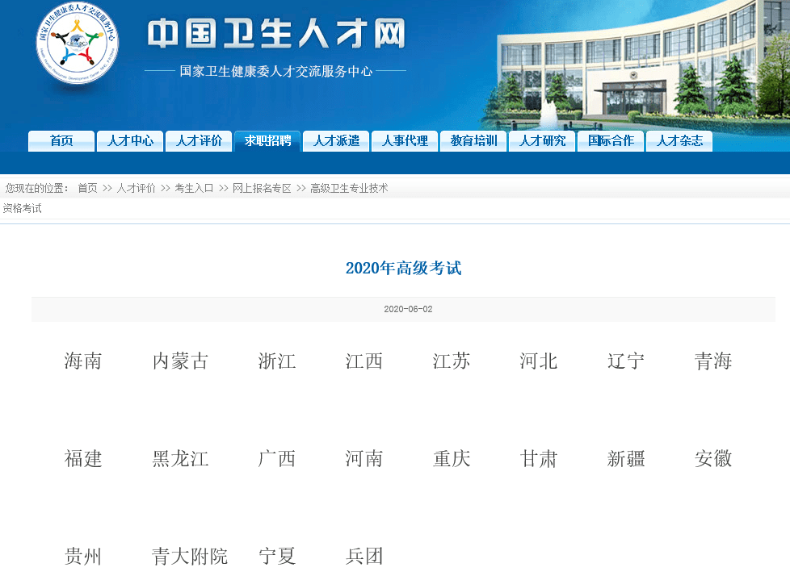Click the 中国卫生人才网 site title
The image size is (790, 580).
click(x=276, y=34)
